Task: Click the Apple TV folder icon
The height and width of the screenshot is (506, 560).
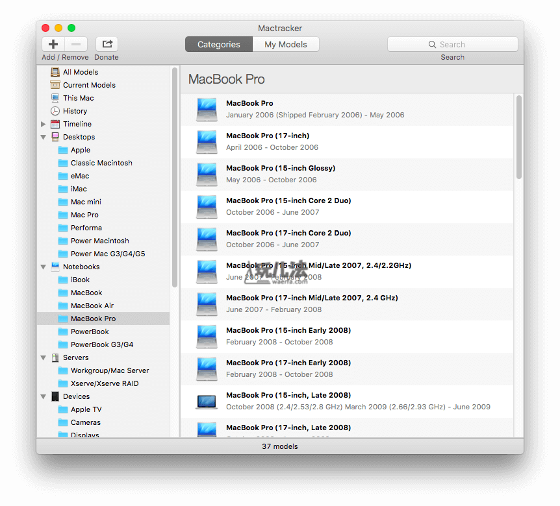Action: click(63, 409)
